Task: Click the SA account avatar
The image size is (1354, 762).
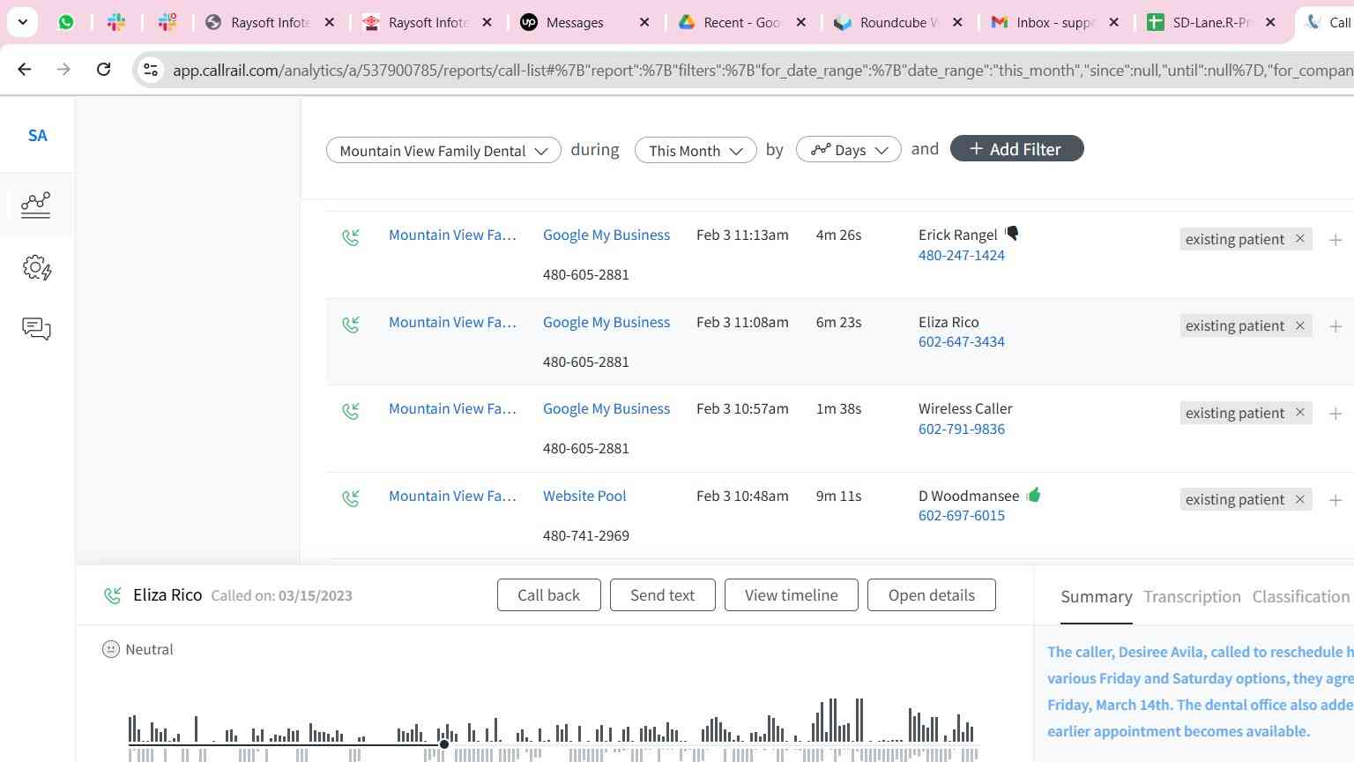Action: tap(37, 135)
